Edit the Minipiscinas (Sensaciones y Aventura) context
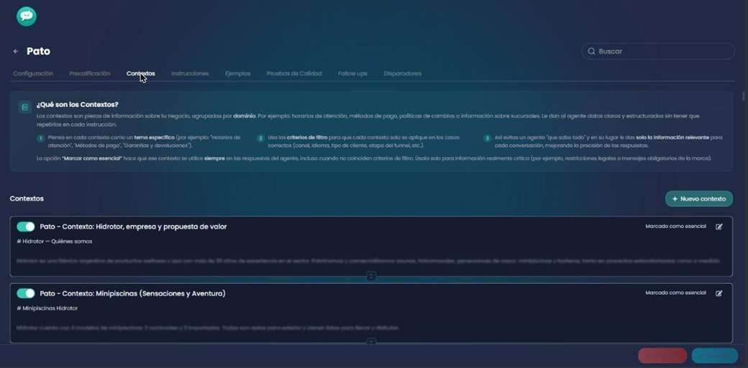This screenshot has width=748, height=368. [719, 293]
